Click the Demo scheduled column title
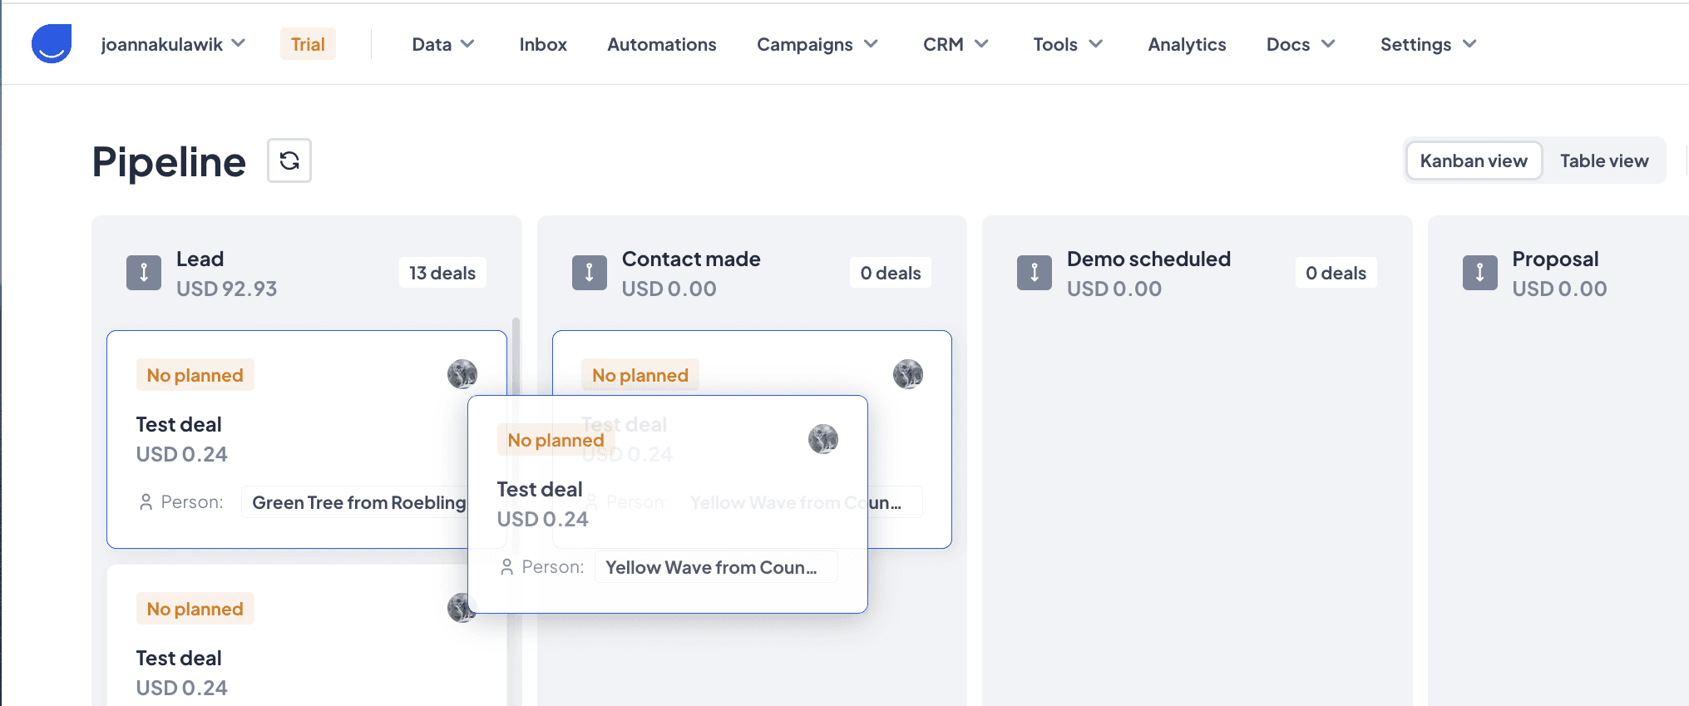Screen dimensions: 1689x706 1148,259
